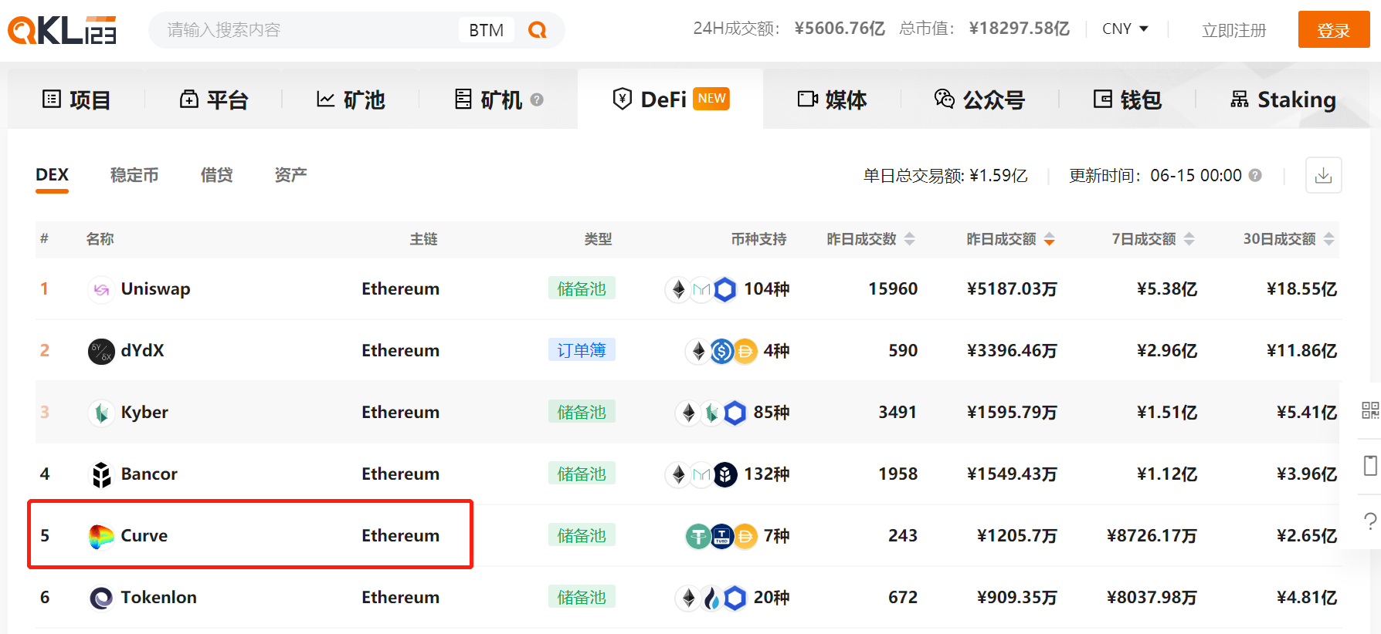1381x634 pixels.
Task: Click the Uniswap logo icon
Action: [101, 289]
